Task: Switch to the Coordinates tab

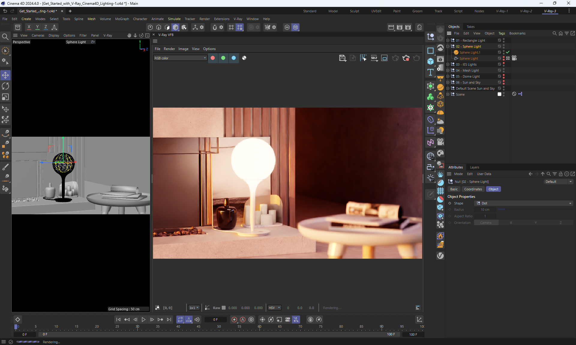Action: (473, 189)
